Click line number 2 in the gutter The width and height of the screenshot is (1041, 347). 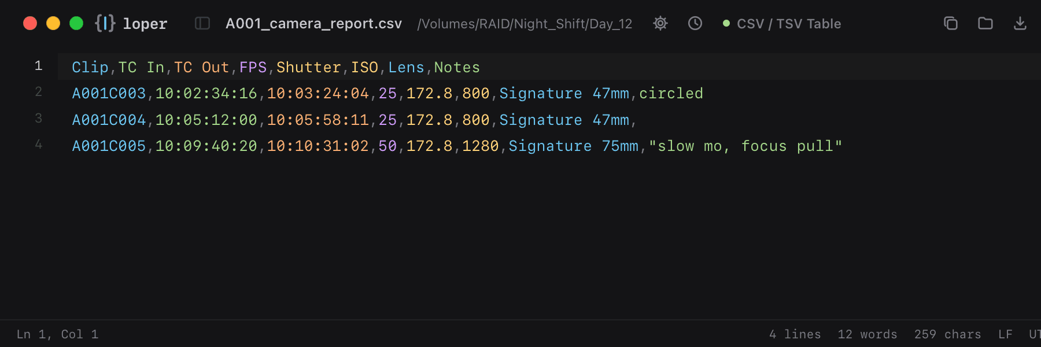tap(38, 92)
